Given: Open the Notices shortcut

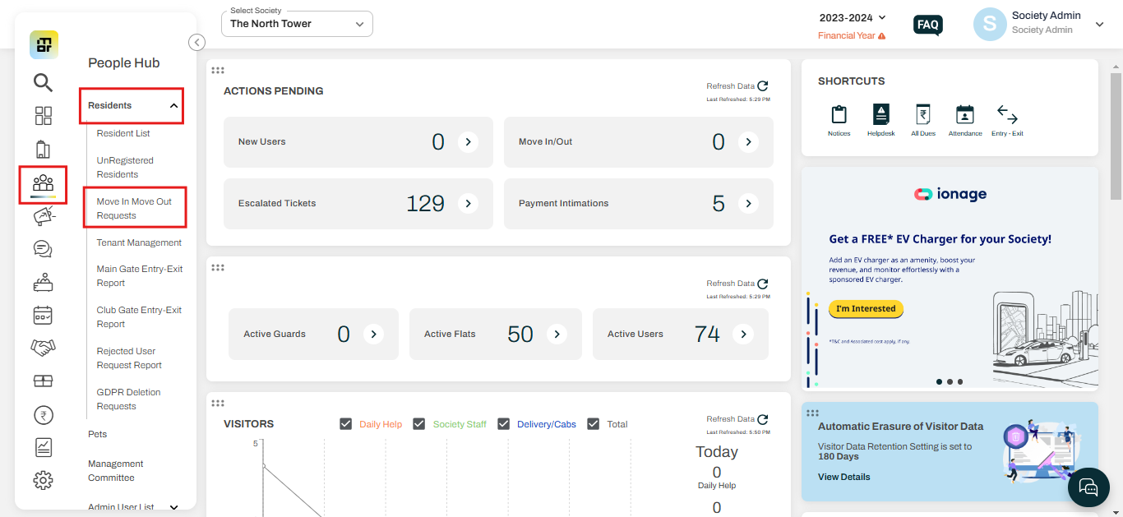Looking at the screenshot, I should point(839,120).
